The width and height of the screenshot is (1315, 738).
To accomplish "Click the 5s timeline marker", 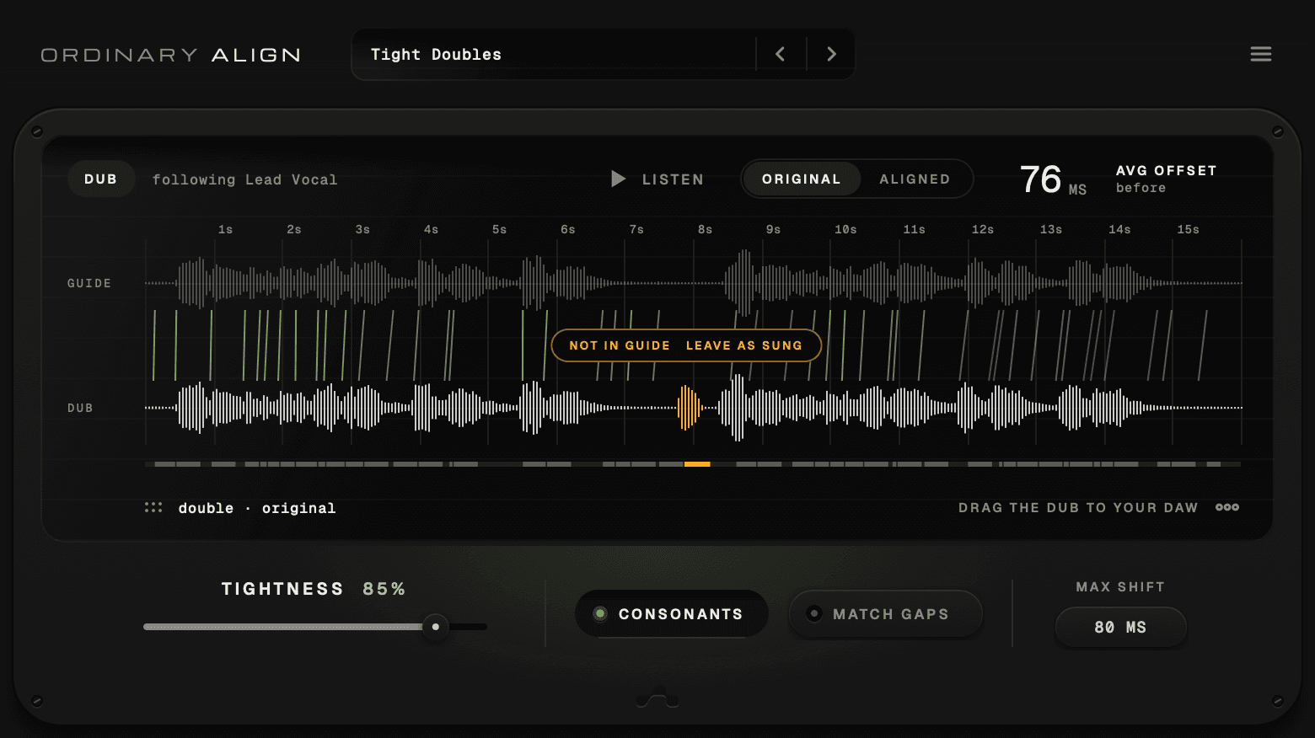I will (499, 229).
